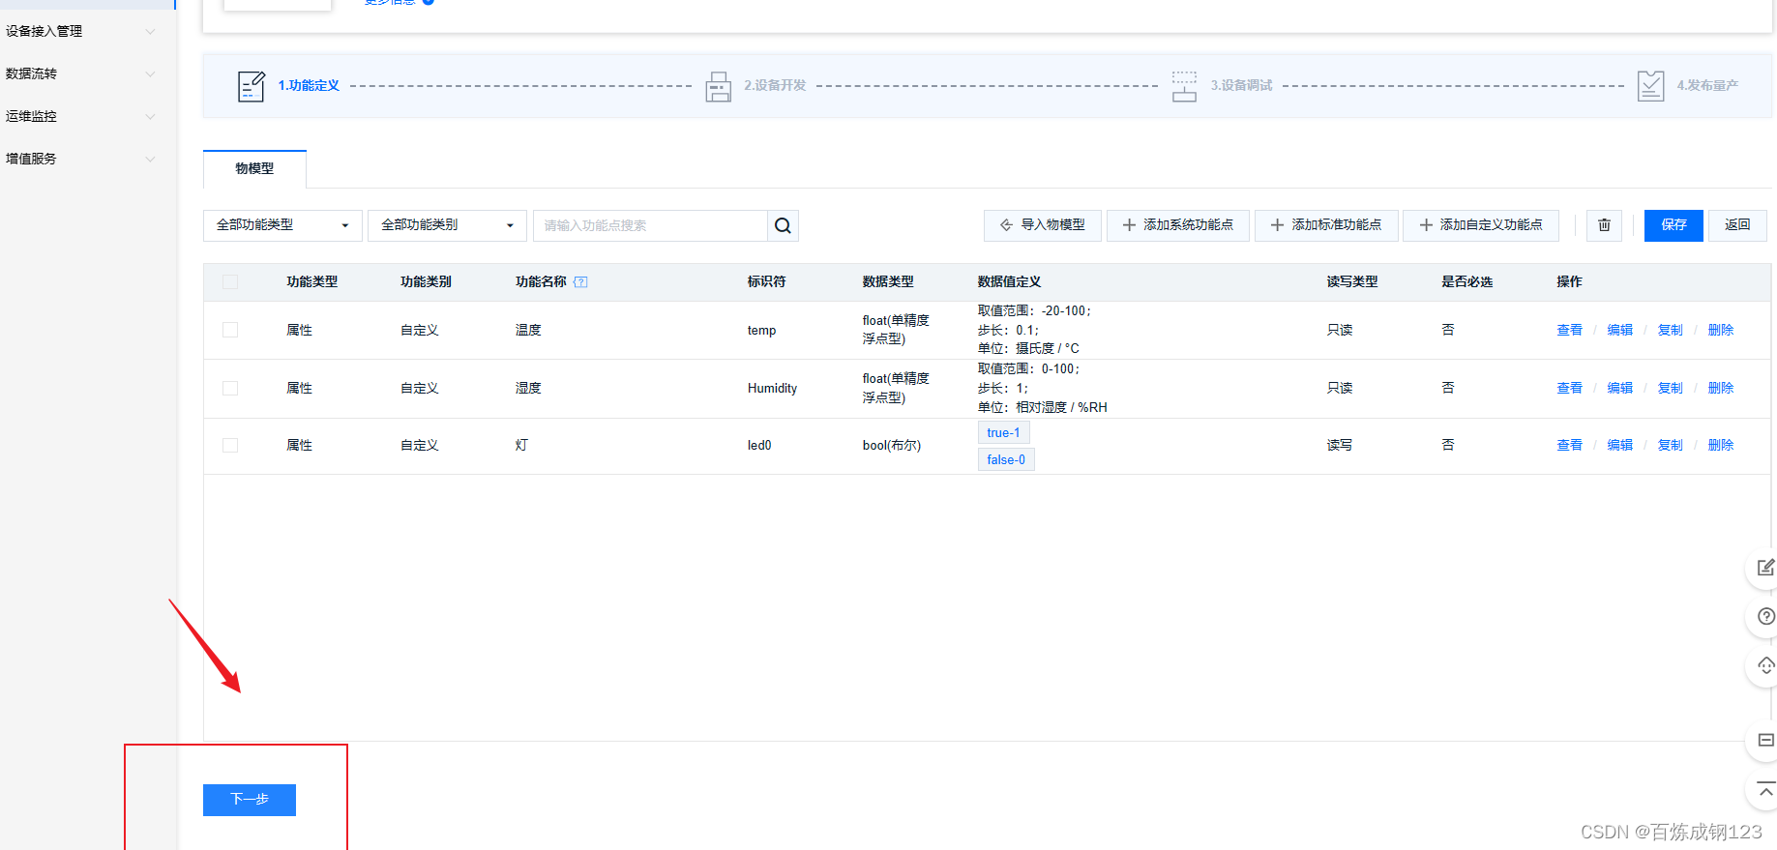Expand the 数据流转 sidebar menu
The image size is (1777, 850).
(x=80, y=73)
